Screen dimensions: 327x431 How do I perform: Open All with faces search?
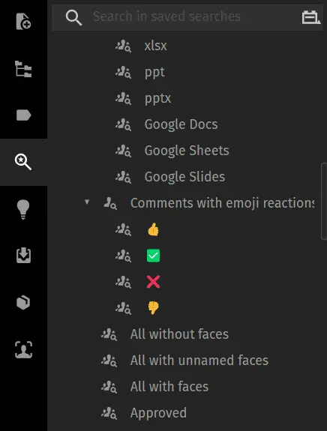tap(169, 387)
